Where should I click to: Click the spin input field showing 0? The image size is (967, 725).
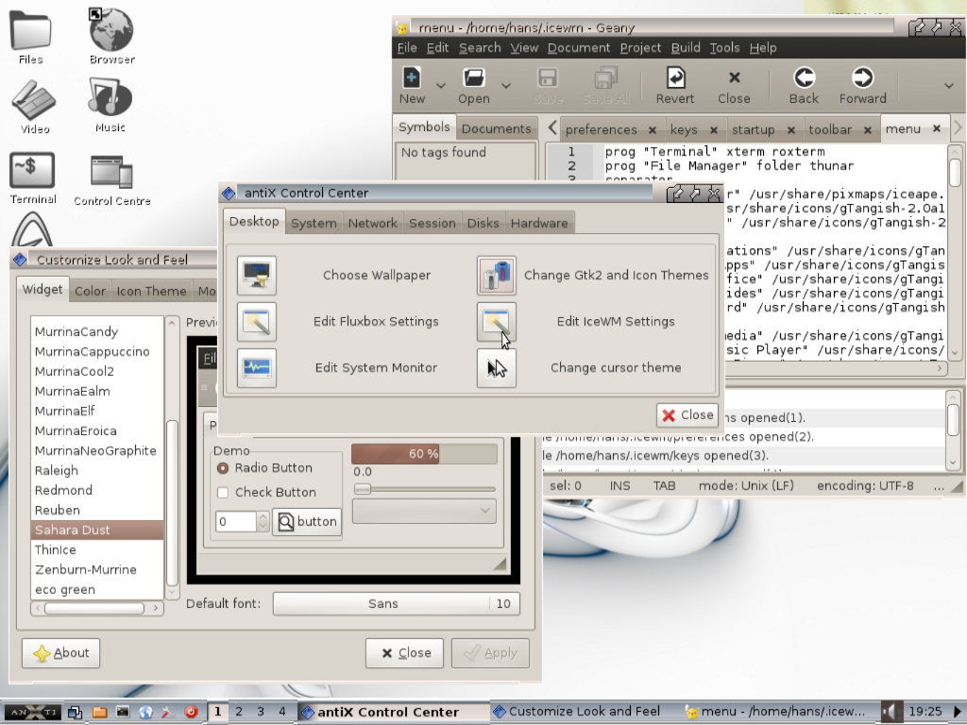click(236, 521)
